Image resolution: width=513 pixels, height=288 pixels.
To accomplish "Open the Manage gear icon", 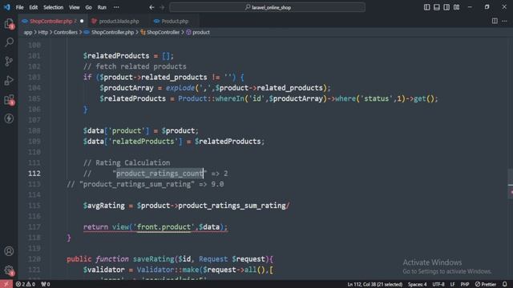I will click(9, 270).
